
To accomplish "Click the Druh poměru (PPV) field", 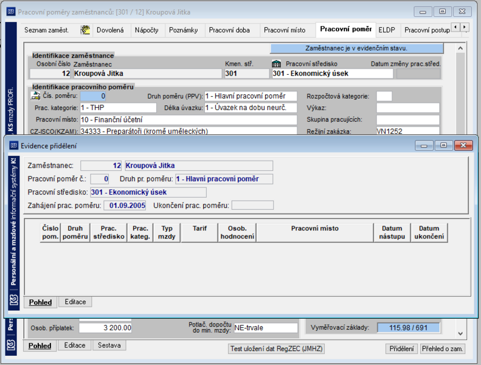I will pyautogui.click(x=251, y=96).
